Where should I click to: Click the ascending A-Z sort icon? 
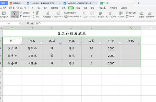(x=33, y=13)
